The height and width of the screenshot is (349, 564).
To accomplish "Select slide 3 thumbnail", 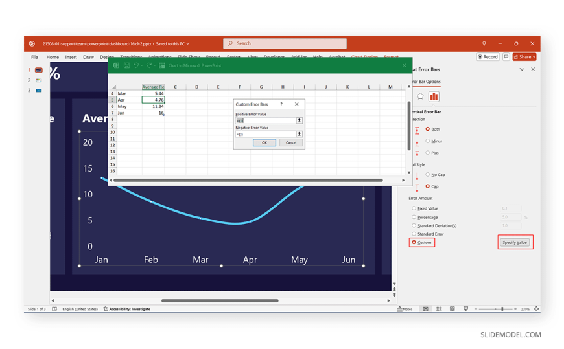I will (x=38, y=91).
